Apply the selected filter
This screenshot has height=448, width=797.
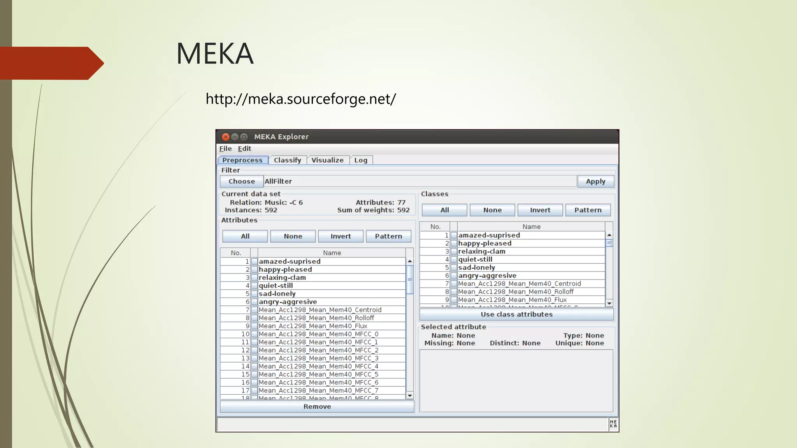point(596,181)
